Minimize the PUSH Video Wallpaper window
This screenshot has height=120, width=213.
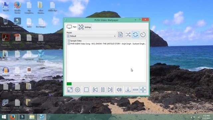pos(135,20)
